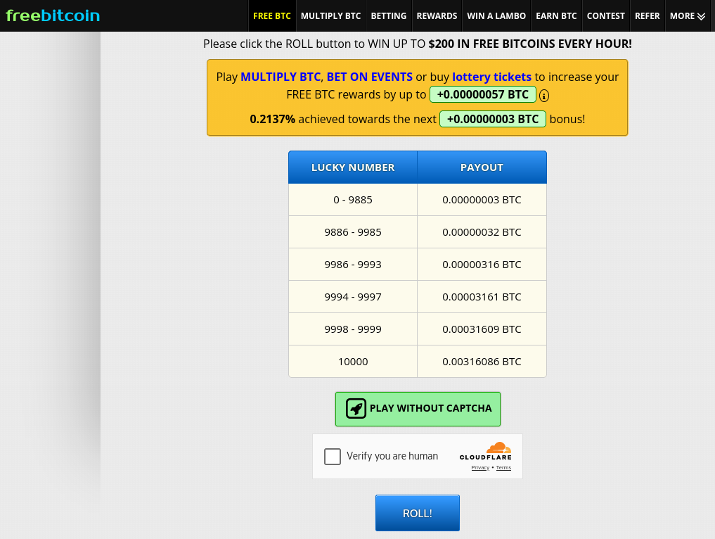Click the 10000 lucky number cell
Image resolution: width=715 pixels, height=539 pixels.
click(353, 362)
